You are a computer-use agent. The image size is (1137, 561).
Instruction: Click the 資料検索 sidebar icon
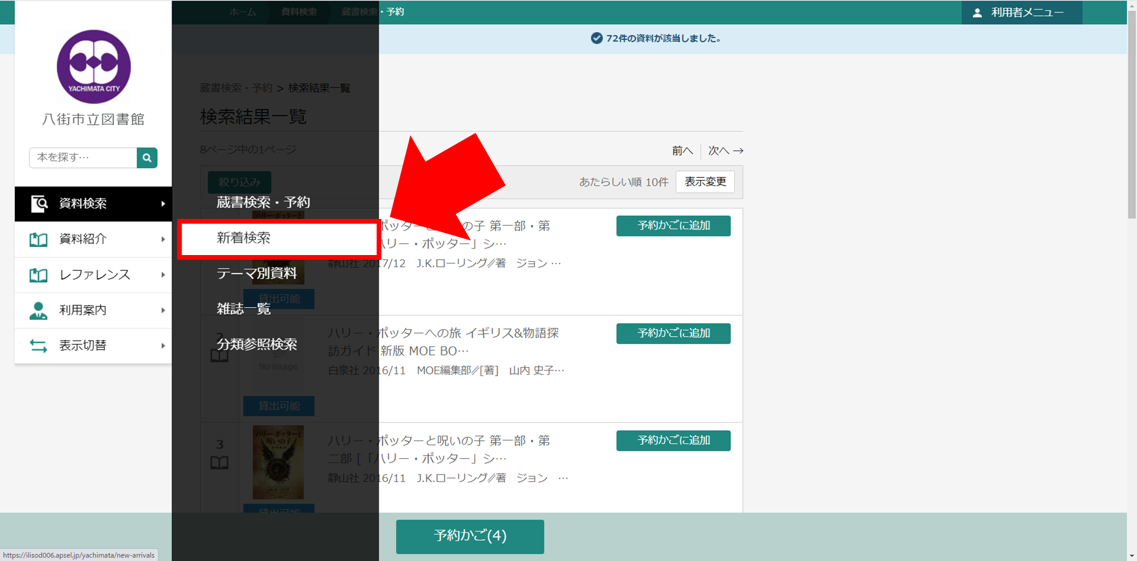(x=39, y=204)
